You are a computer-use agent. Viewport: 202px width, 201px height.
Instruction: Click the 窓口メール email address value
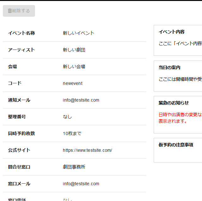(x=81, y=184)
